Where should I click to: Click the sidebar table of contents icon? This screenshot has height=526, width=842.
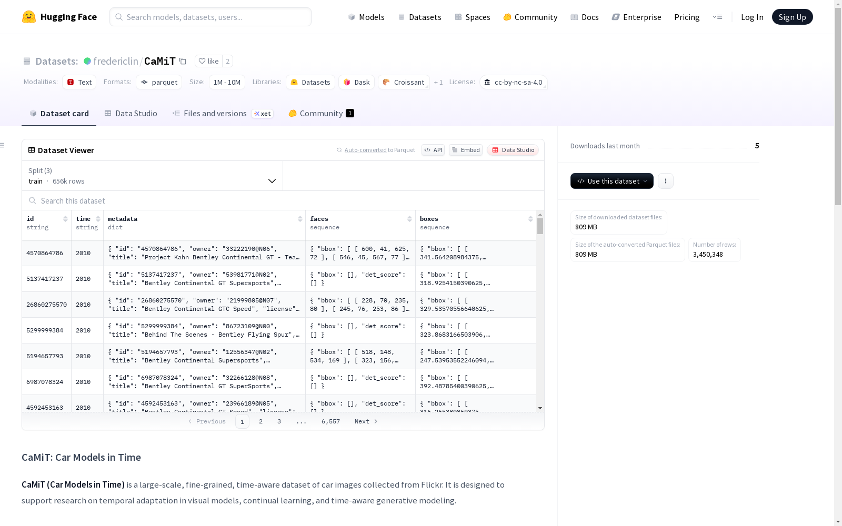pyautogui.click(x=3, y=145)
